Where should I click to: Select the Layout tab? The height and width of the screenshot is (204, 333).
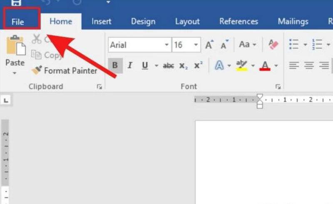coord(187,22)
